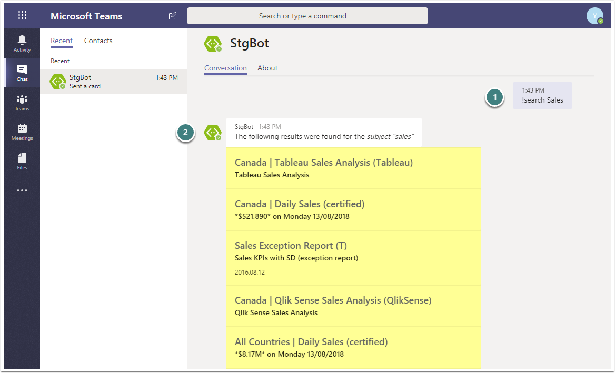Open Canada Qlik Sense Sales Analysis result

coord(333,300)
